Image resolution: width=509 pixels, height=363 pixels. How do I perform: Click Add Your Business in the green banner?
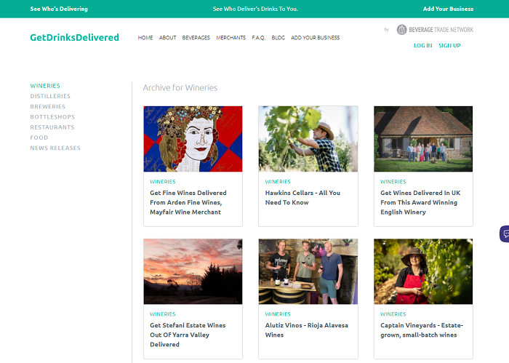click(448, 9)
